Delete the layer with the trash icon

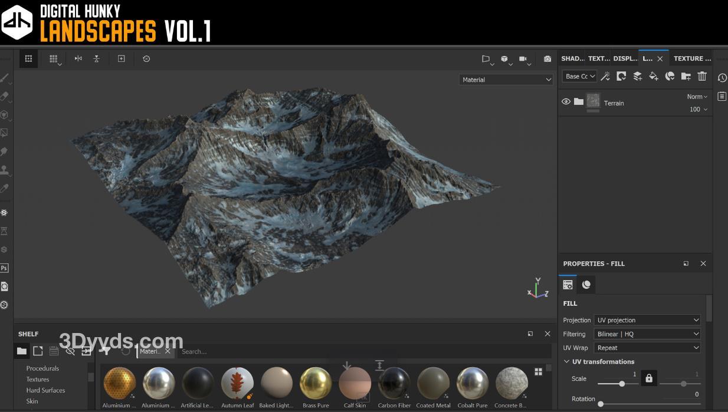click(701, 76)
